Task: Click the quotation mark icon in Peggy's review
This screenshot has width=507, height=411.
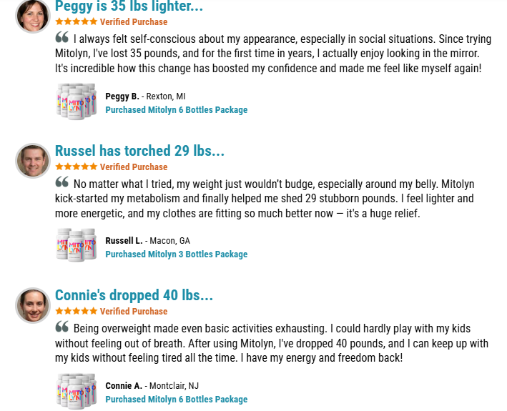Action: [x=61, y=37]
